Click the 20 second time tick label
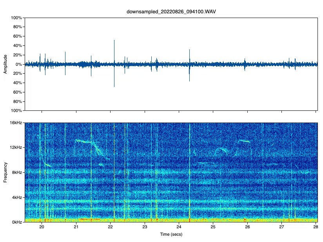Screen dimensions: 323x242 click(x=42, y=227)
